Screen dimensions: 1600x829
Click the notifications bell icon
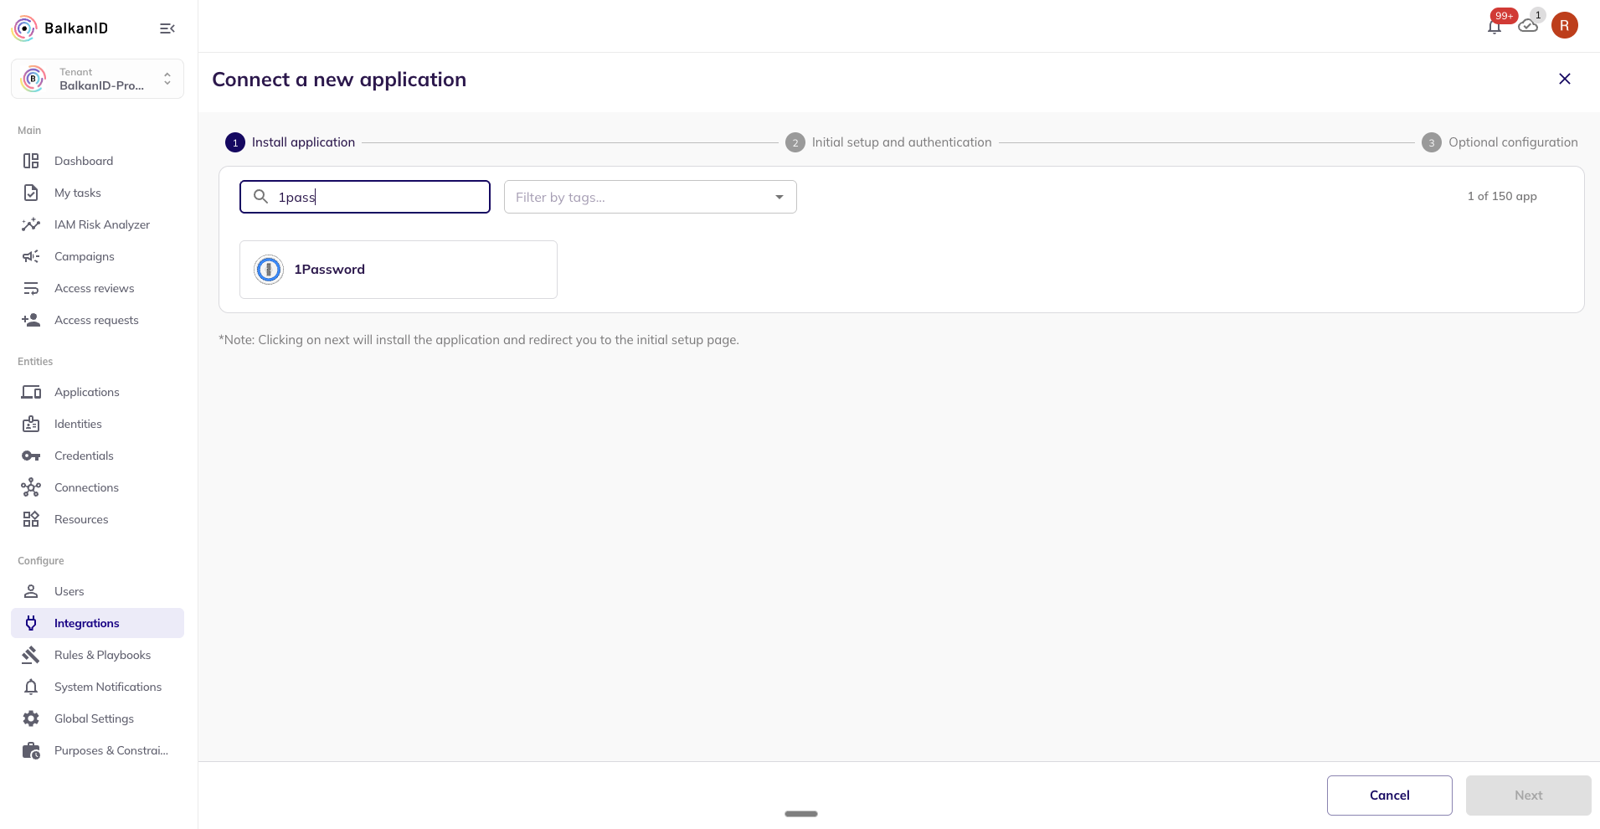click(1495, 26)
